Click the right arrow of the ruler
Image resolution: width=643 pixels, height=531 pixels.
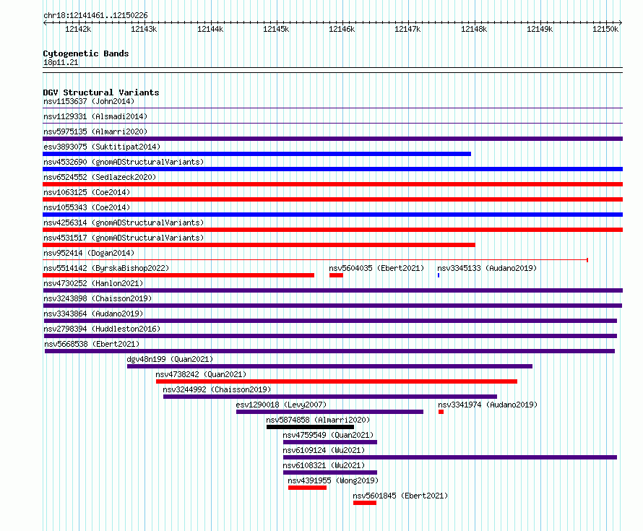coord(621,22)
